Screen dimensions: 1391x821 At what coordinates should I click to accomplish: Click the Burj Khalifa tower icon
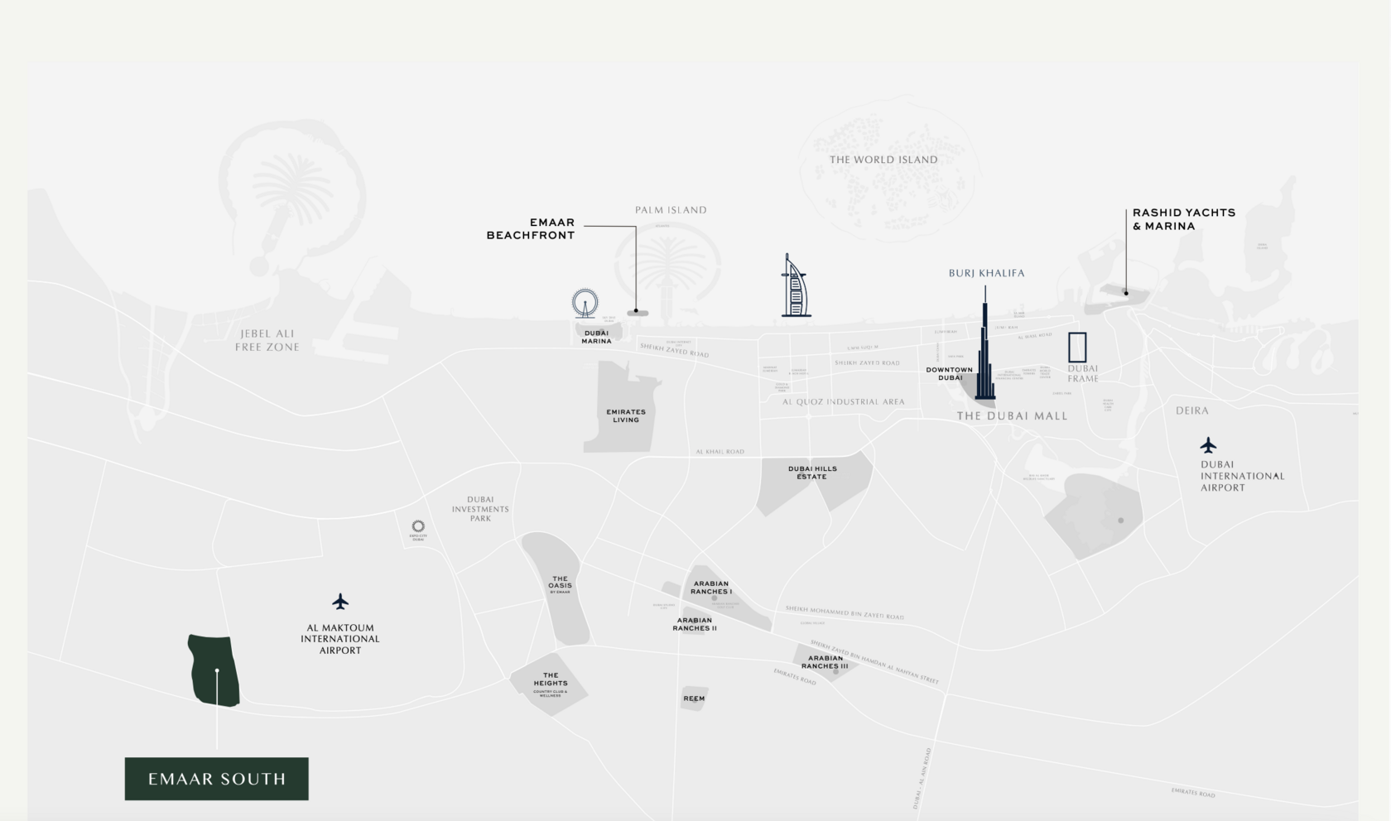[985, 348]
